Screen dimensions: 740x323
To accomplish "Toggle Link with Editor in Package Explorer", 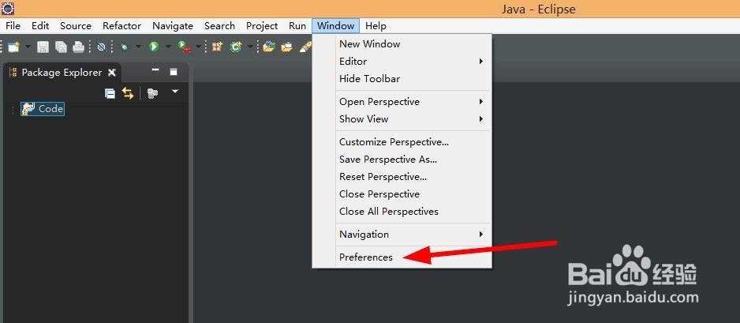I will [128, 93].
